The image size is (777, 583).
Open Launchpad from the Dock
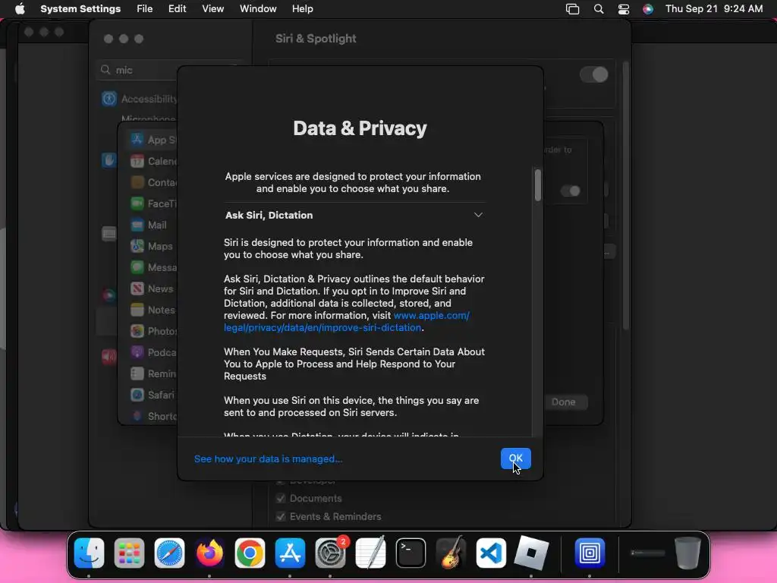pos(129,553)
